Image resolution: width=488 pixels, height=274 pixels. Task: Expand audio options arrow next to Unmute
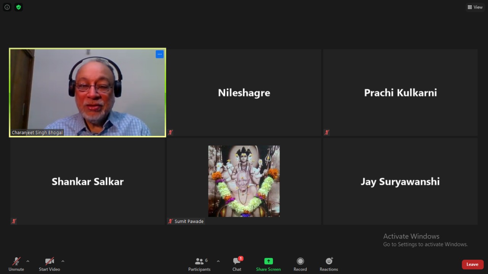coord(28,261)
